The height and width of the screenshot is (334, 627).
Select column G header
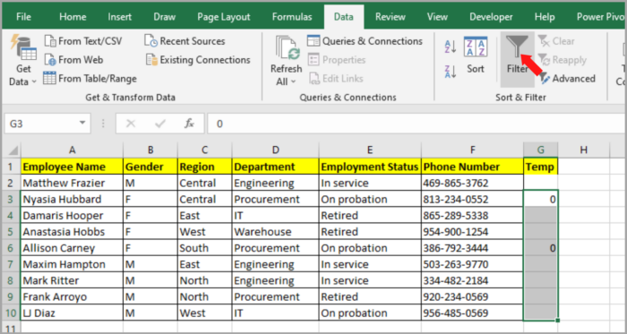pyautogui.click(x=541, y=150)
